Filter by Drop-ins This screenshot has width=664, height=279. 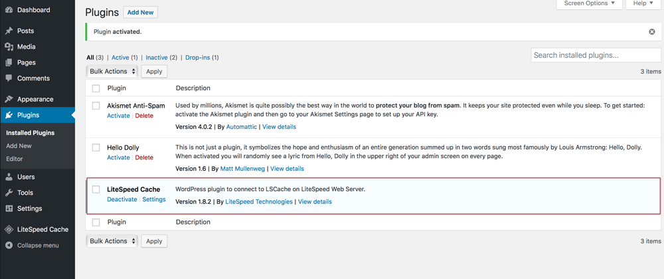[197, 57]
